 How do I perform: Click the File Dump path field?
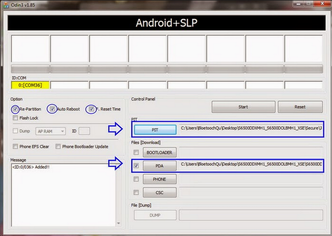coord(251,215)
